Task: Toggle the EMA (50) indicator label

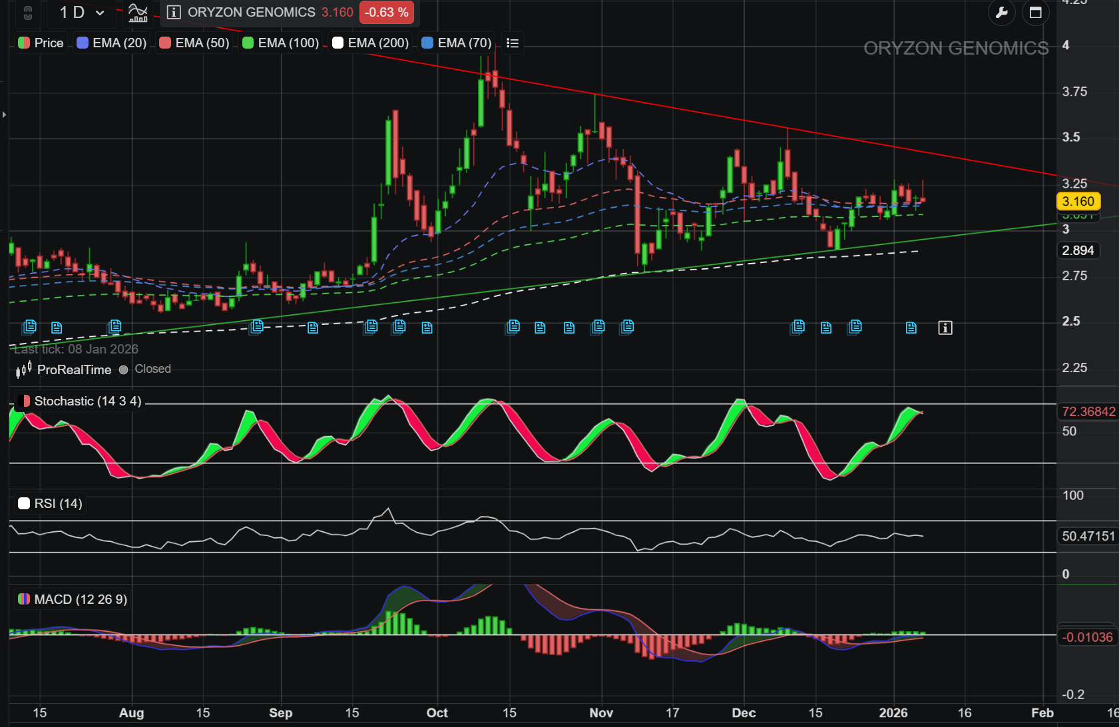Action: (194, 43)
